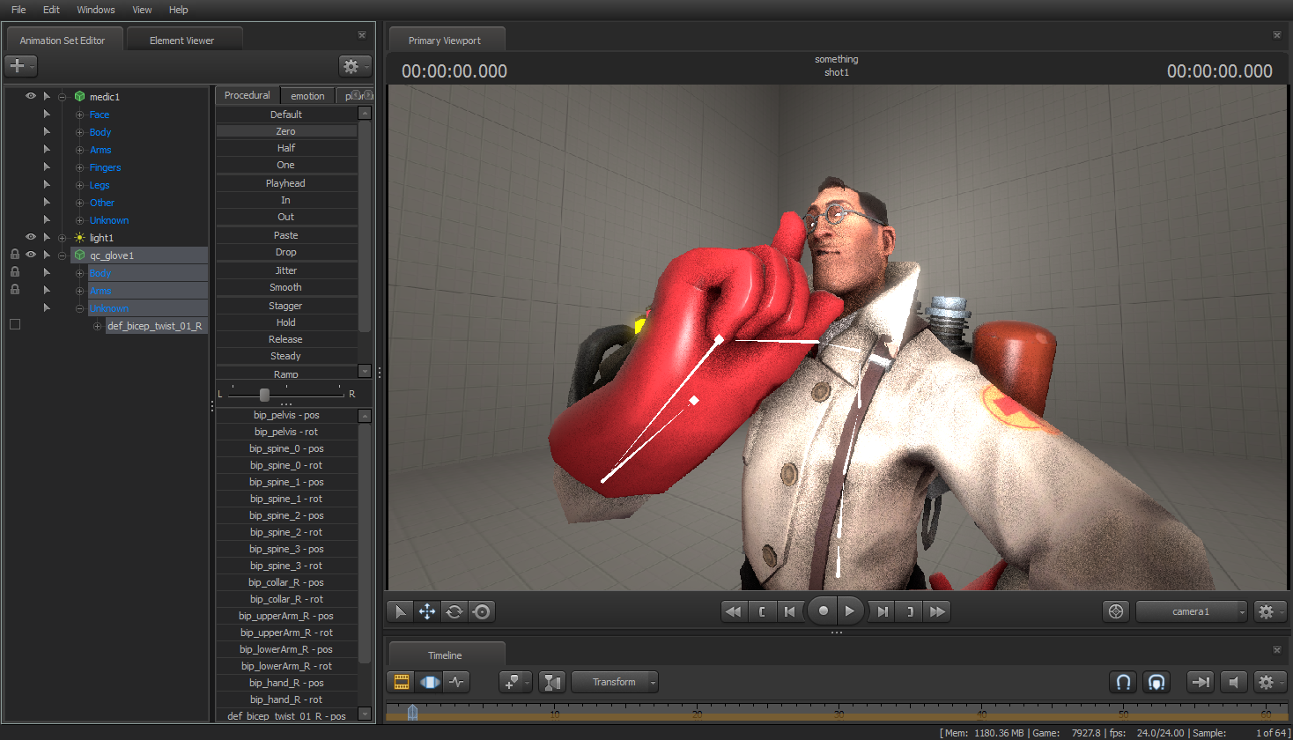Screen dimensions: 1293x740
Task: Expand the Legs group under medic1
Action: click(x=80, y=185)
